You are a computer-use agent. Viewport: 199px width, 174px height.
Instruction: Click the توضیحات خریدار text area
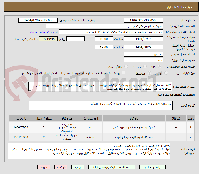[89, 151]
